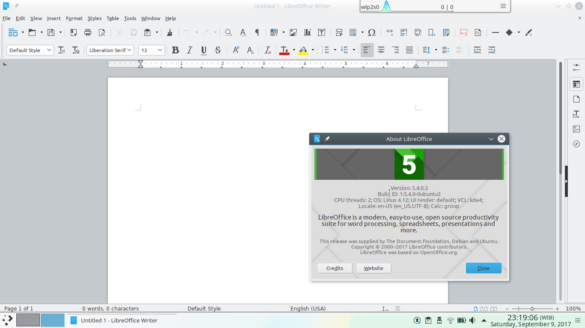Expand the Open file dropdown arrow
Viewport: 585px width, 328px height.
click(42, 32)
